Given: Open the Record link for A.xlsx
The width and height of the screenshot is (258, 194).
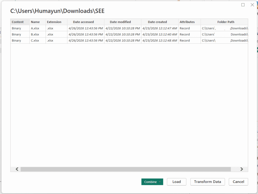Looking at the screenshot, I should (x=185, y=28).
